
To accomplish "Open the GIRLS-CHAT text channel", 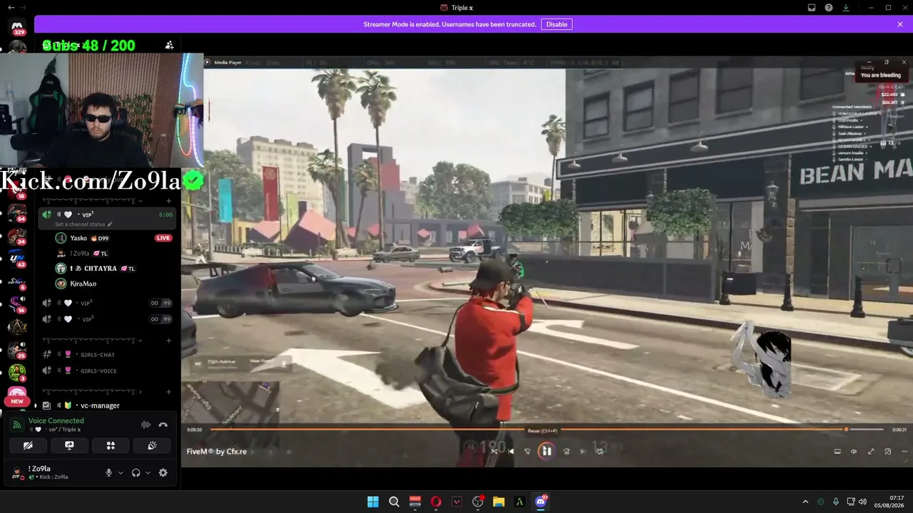I will coord(107,354).
